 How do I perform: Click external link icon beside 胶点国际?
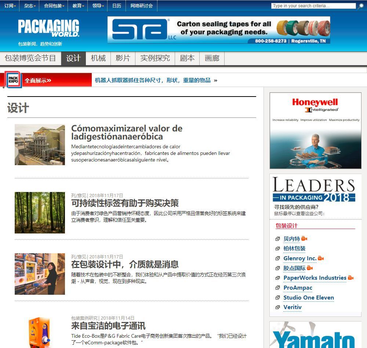coord(277,268)
